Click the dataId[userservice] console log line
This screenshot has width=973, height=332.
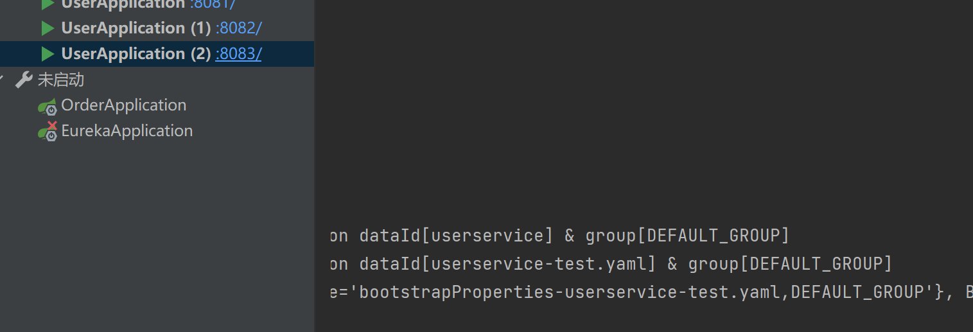click(559, 236)
